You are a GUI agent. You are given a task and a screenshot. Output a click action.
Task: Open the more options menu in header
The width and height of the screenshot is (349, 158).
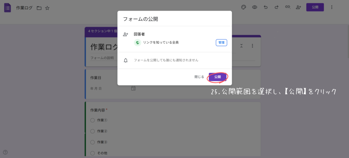[x=332, y=7]
